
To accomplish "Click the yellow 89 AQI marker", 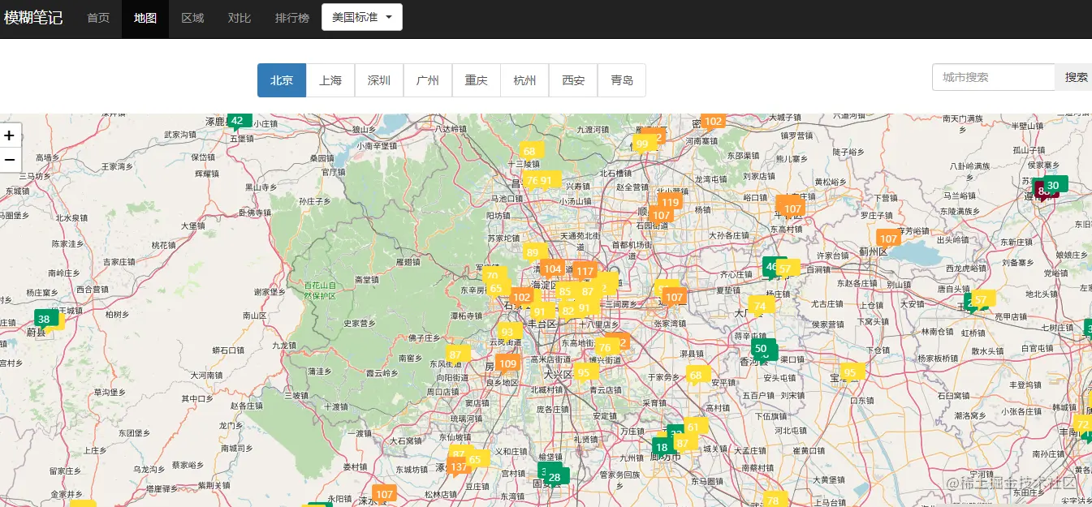I will 533,252.
